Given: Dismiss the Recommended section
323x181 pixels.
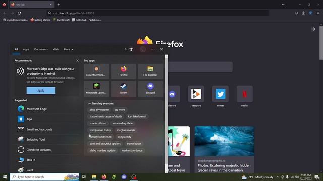Looking at the screenshot, I should (77, 61).
